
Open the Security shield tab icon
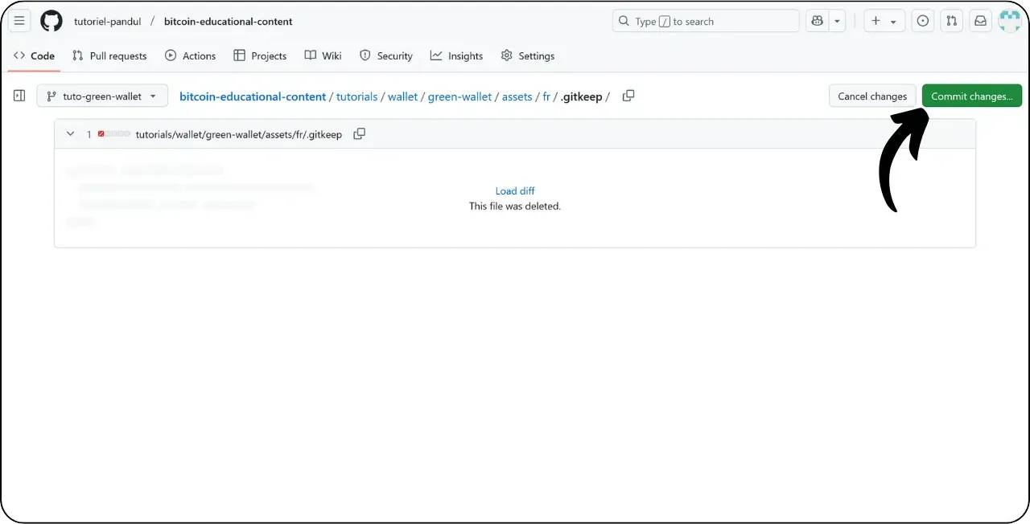coord(365,55)
